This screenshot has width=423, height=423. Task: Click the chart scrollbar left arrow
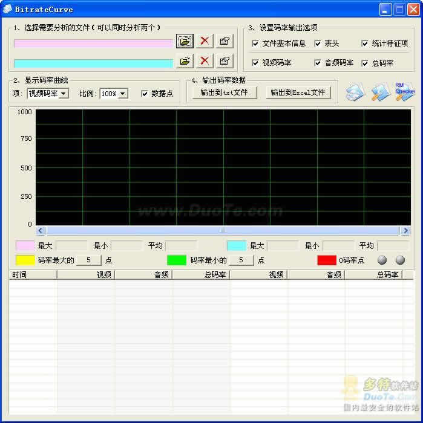41,231
